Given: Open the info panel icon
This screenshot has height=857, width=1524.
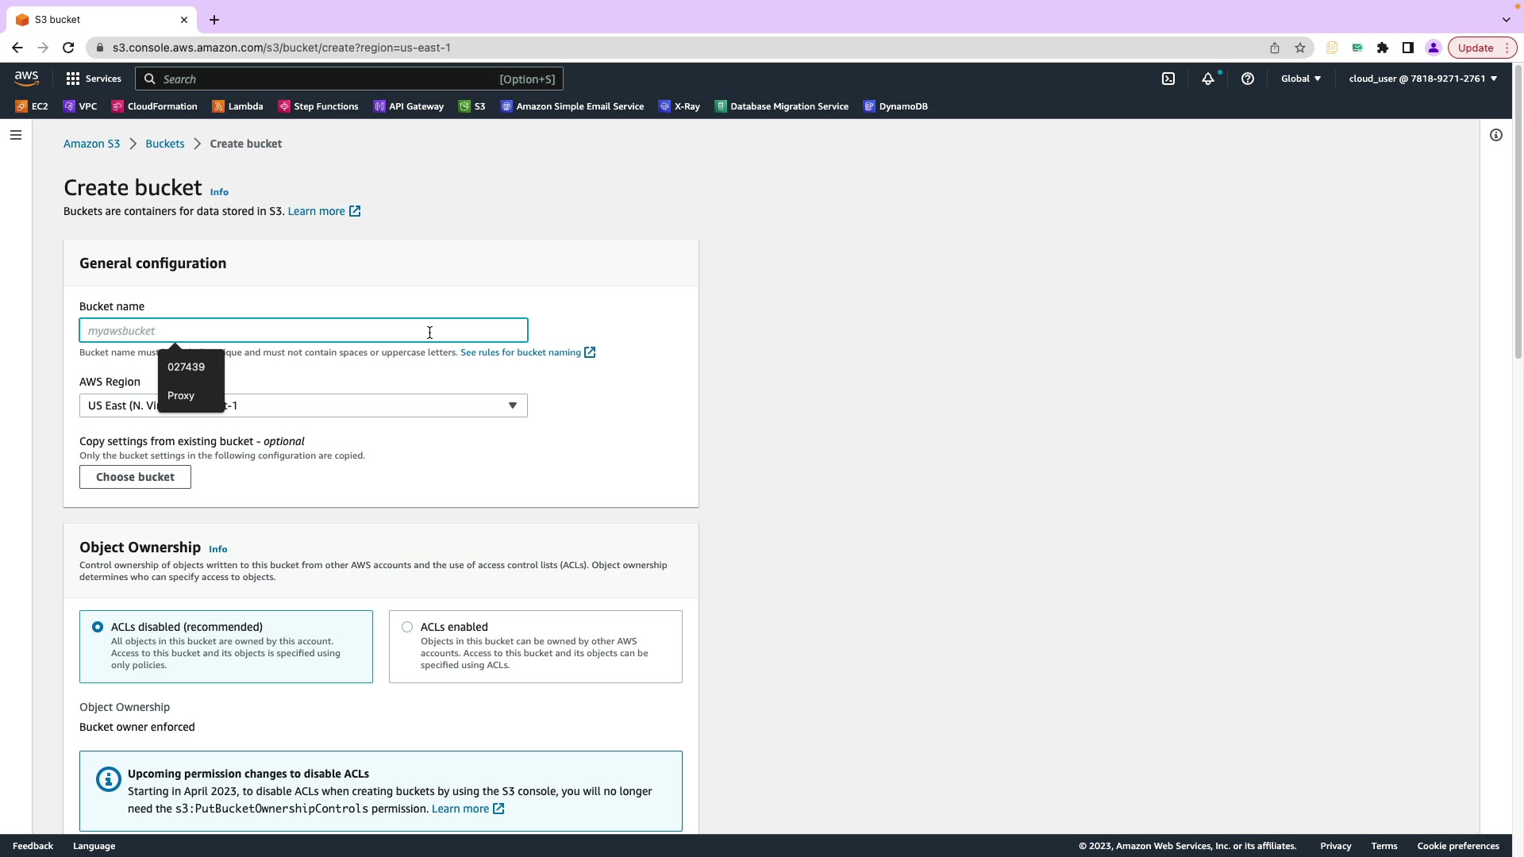Looking at the screenshot, I should tap(1496, 135).
